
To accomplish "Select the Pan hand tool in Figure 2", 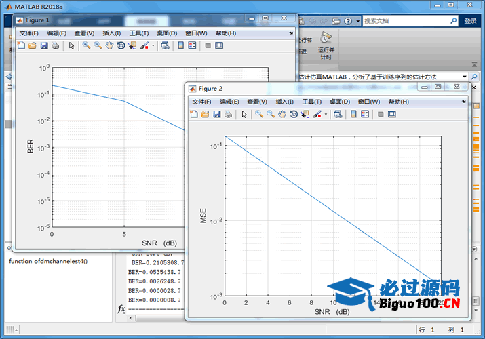I will click(282, 114).
